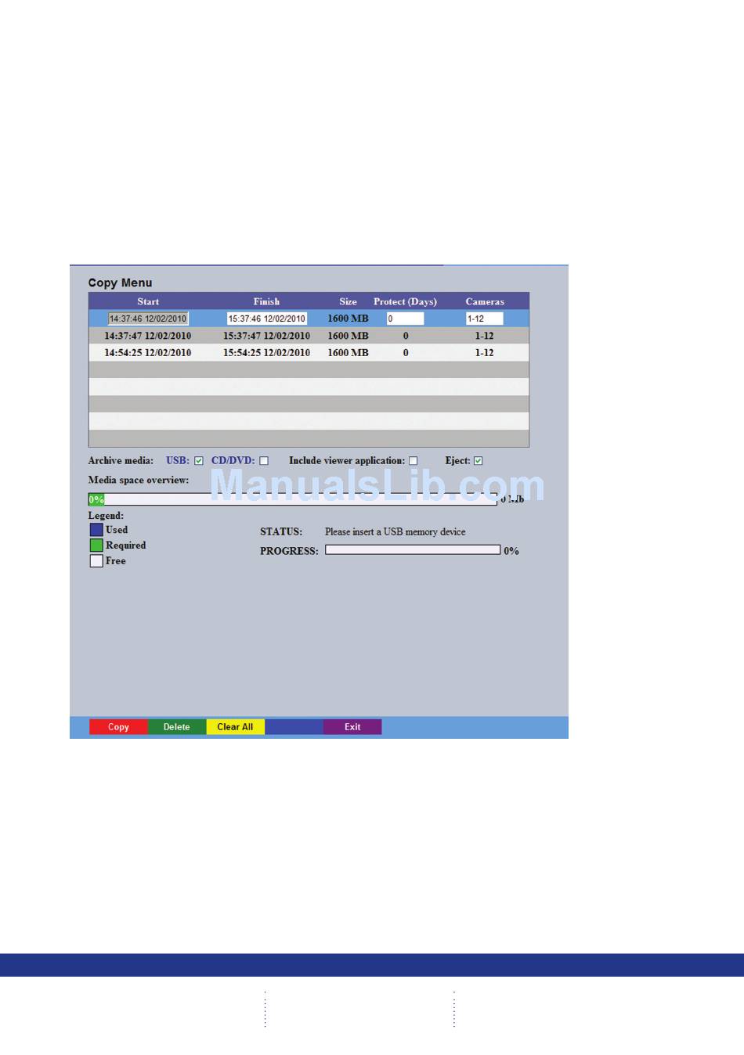744x1055 pixels.
Task: Click the purple Exit button
Action: [x=352, y=727]
